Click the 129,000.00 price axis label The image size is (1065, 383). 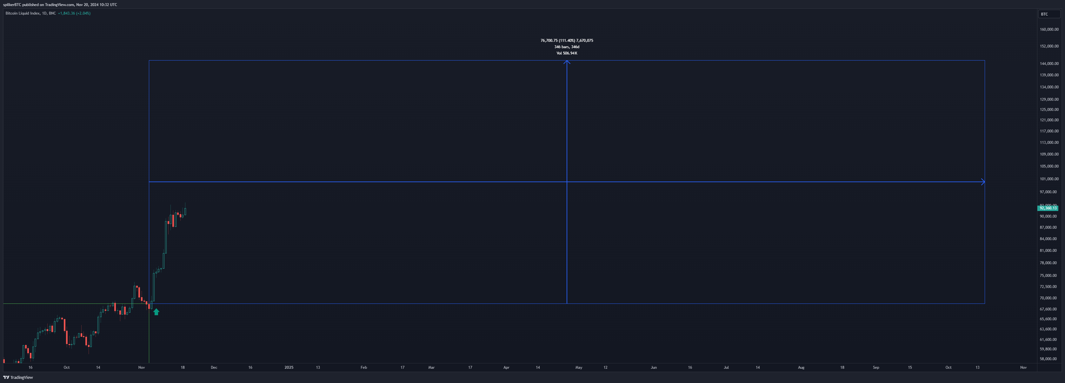point(1049,99)
